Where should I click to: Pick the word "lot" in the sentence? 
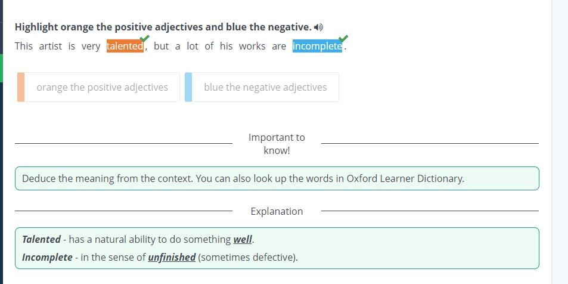tap(193, 46)
